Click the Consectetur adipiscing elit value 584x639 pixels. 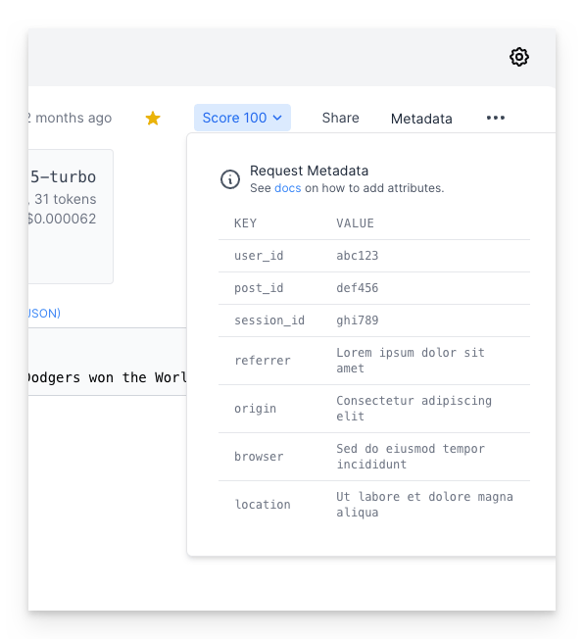(414, 409)
